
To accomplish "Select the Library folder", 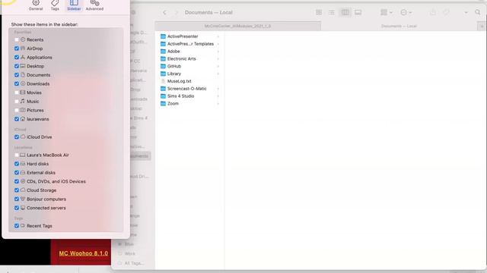I will [x=174, y=74].
